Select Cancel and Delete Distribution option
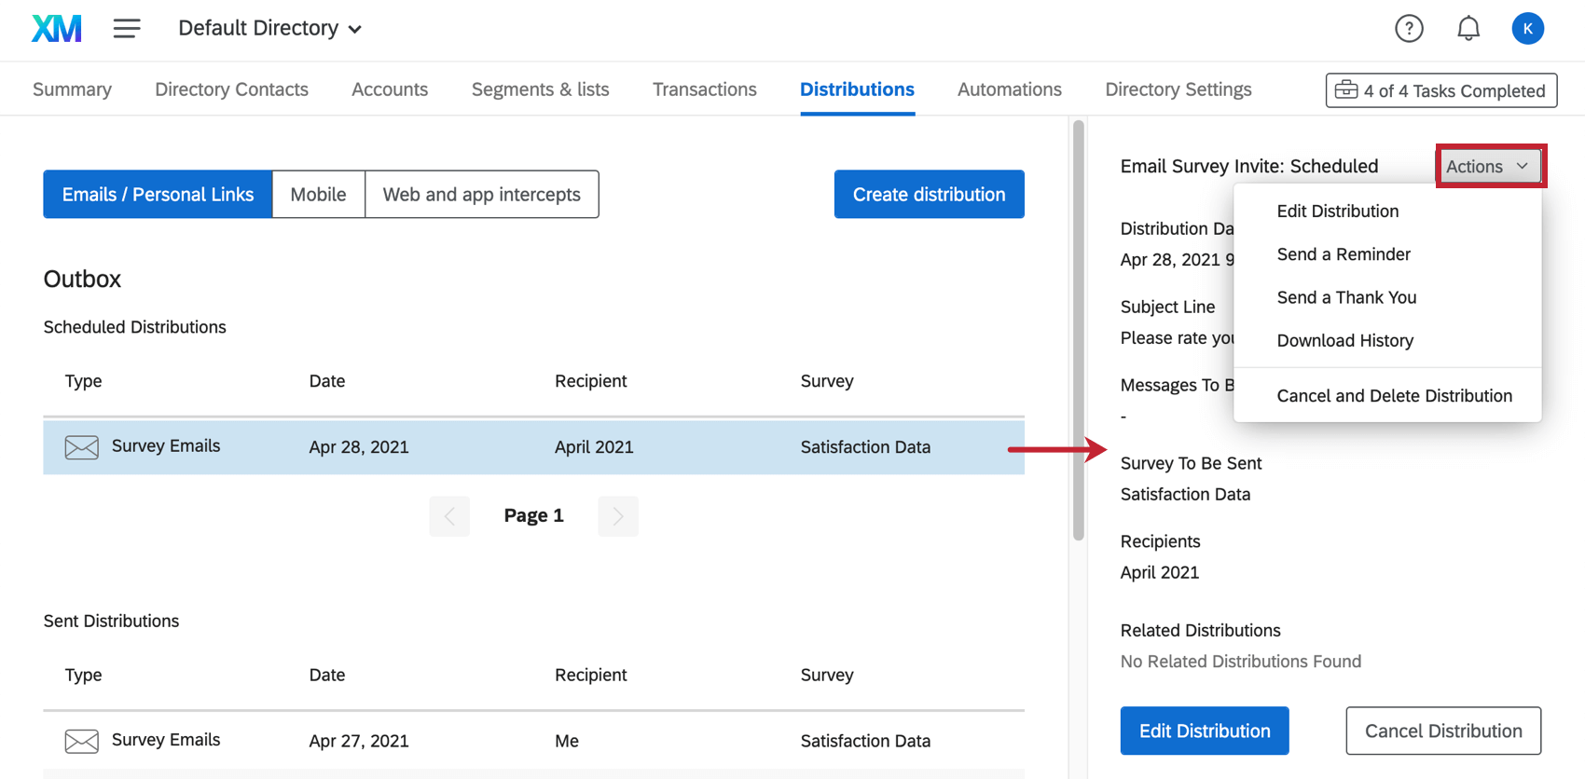 click(1394, 396)
